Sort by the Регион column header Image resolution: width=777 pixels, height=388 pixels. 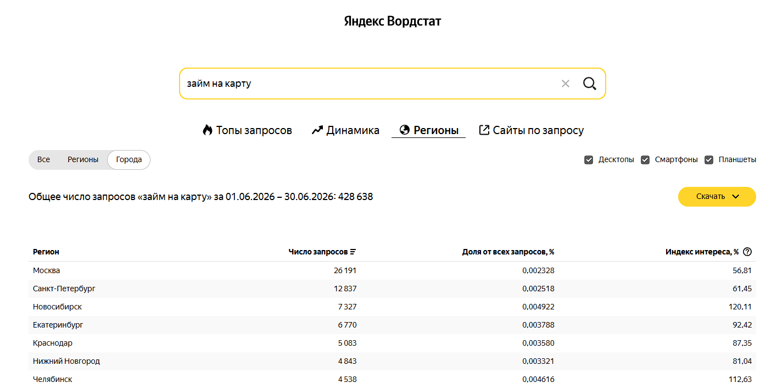(x=46, y=252)
